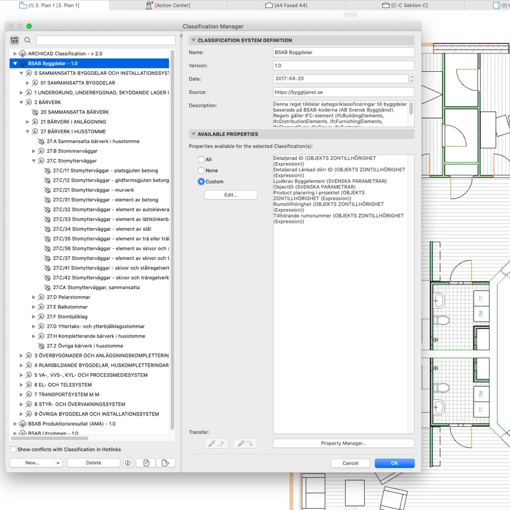Expand ARCHICAD Classification - v 2.0
Image resolution: width=510 pixels, height=510 pixels.
15,53
